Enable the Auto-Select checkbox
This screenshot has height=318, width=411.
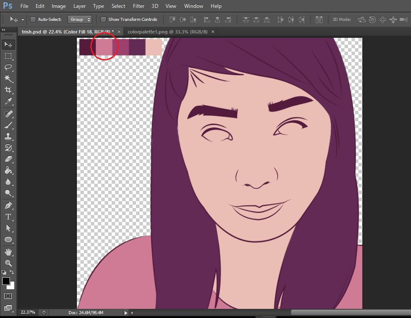pos(33,20)
